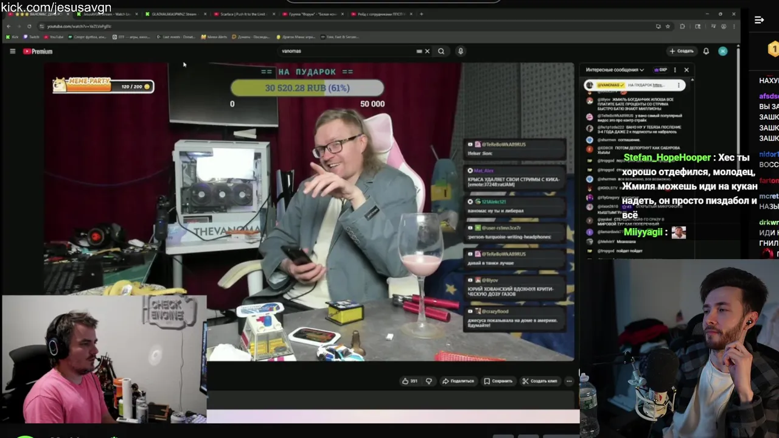Viewport: 779px width, 438px height.
Task: Click the Создать create button
Action: [682, 51]
